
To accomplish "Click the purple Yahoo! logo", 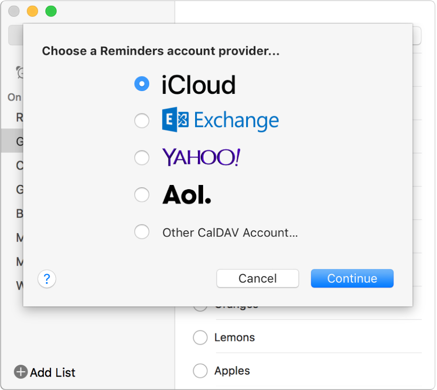I will tap(201, 157).
